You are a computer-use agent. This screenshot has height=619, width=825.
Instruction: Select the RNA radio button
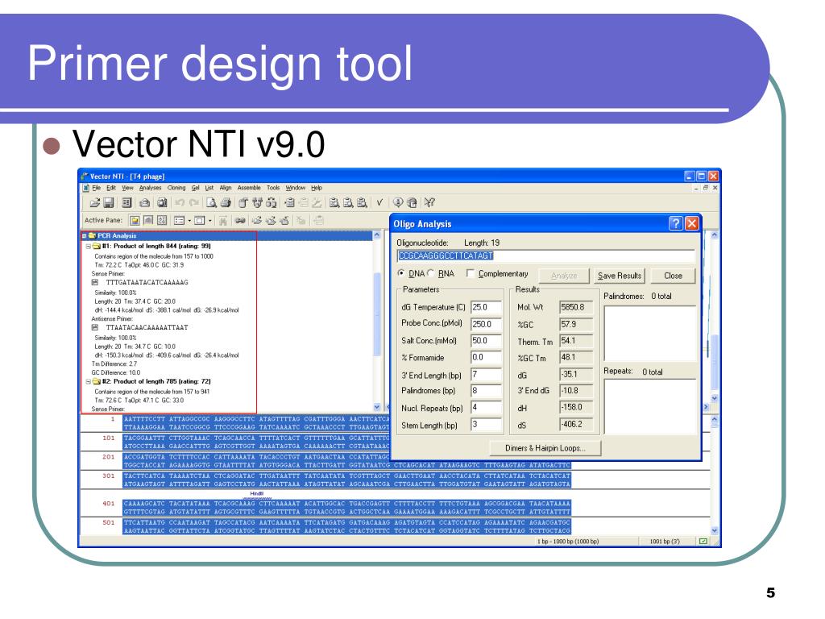pyautogui.click(x=431, y=273)
